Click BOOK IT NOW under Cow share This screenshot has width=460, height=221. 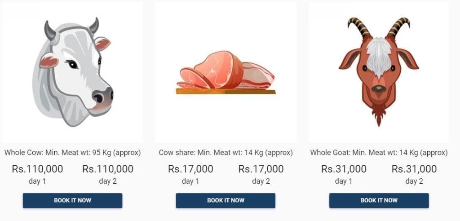226,200
